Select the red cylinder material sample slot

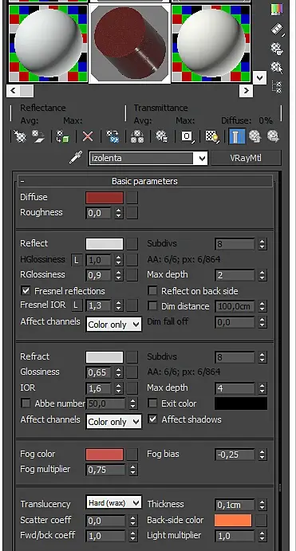130,44
